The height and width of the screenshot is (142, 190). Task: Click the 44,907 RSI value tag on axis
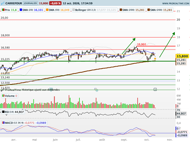(181, 114)
